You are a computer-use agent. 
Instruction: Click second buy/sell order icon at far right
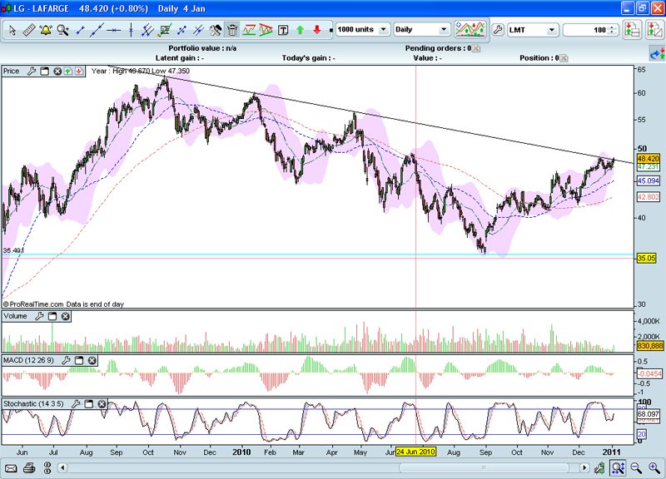tap(654, 30)
